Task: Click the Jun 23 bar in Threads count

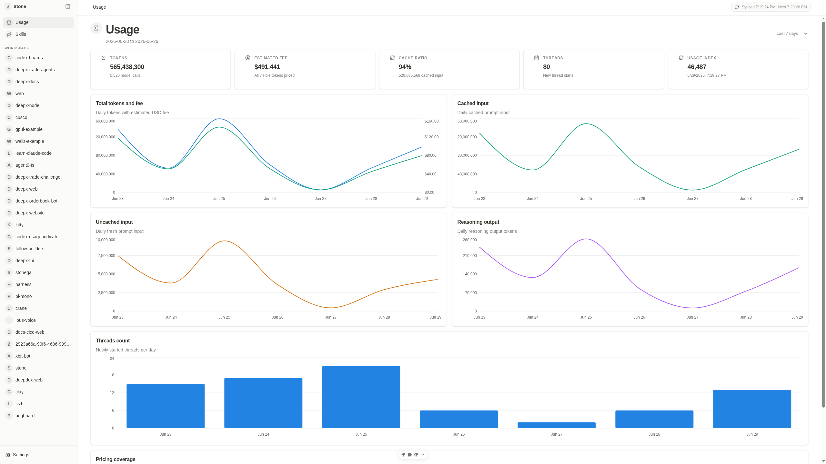Action: coord(166,406)
